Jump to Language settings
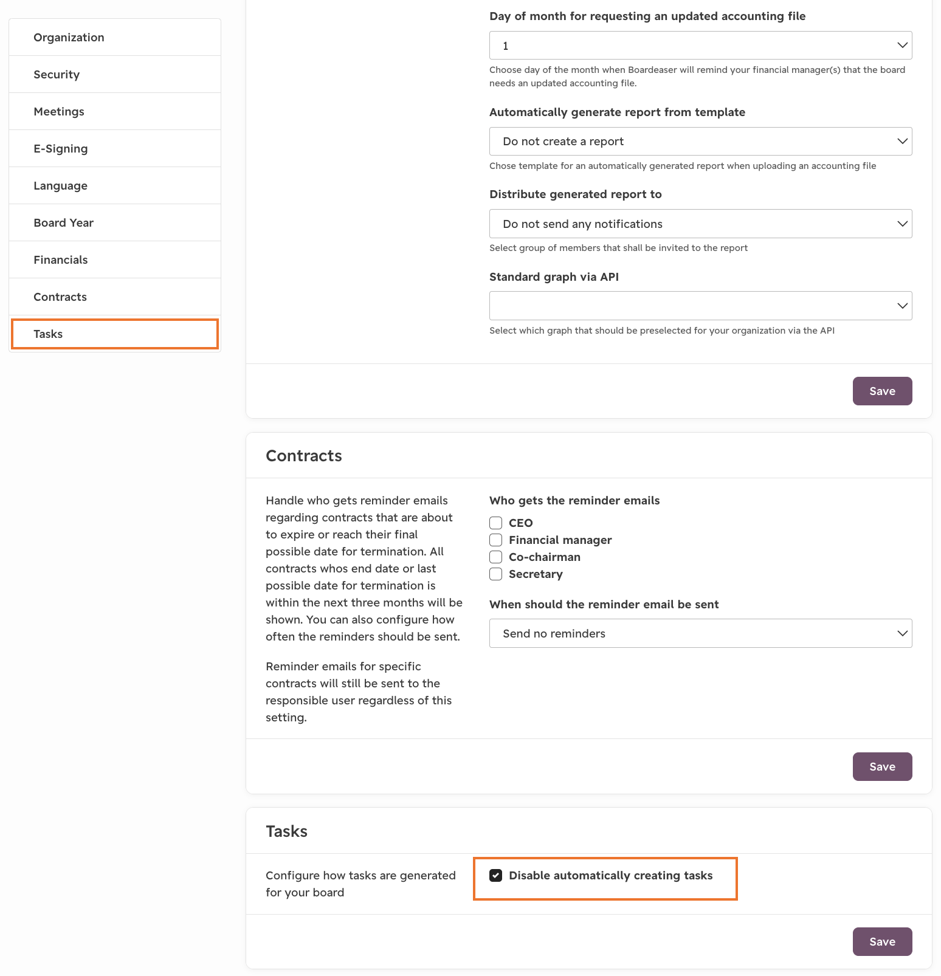This screenshot has height=976, width=941. pyautogui.click(x=115, y=185)
